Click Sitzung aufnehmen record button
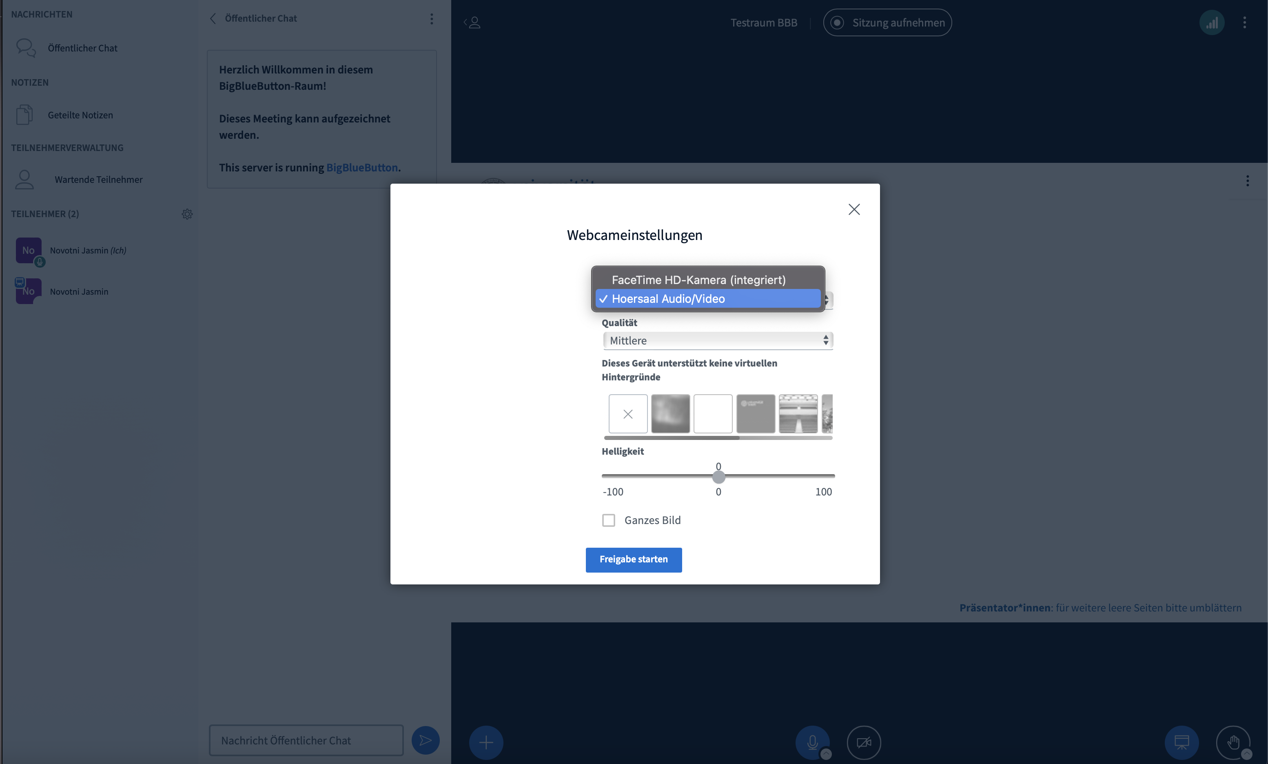This screenshot has width=1268, height=764. 887,23
